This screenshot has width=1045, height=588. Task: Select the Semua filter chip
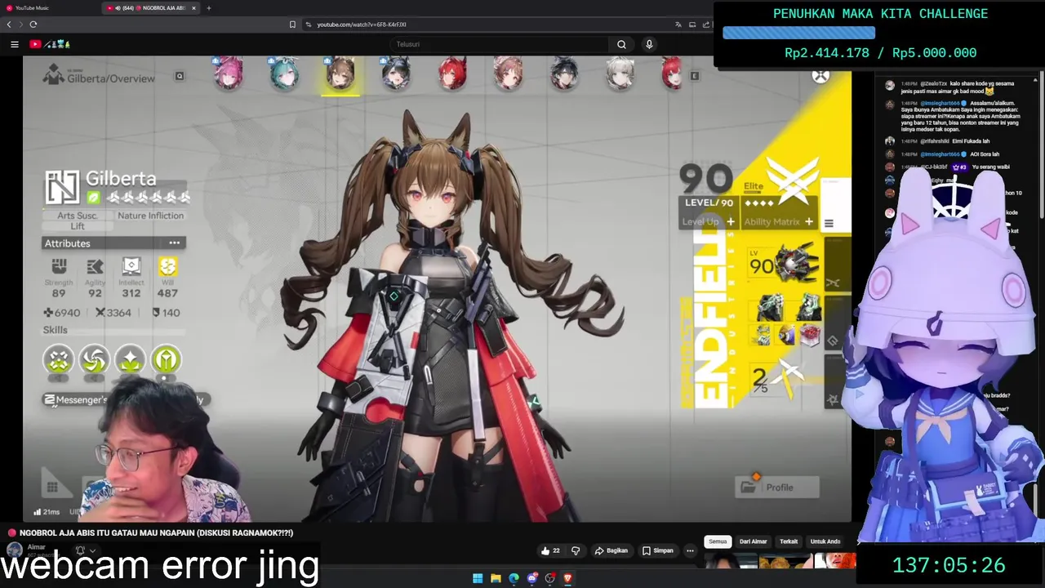718,541
